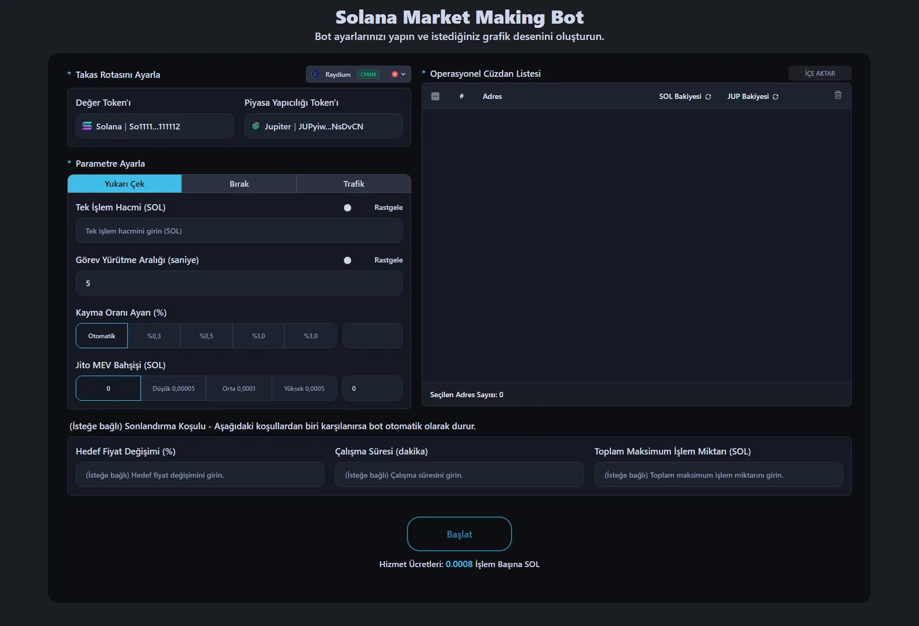Expand the Raydium route dropdown

404,74
